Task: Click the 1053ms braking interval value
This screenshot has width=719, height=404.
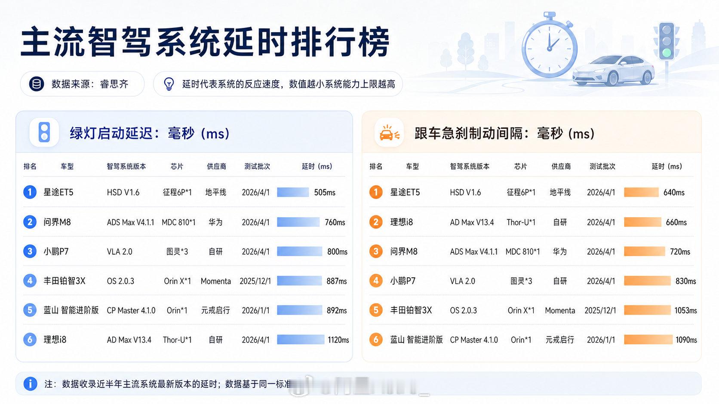Action: point(685,310)
